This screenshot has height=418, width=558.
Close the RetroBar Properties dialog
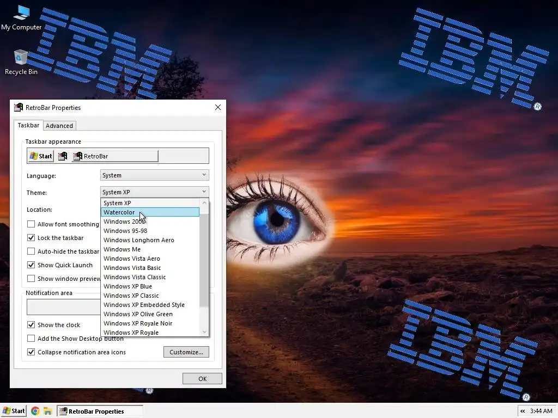tap(218, 107)
